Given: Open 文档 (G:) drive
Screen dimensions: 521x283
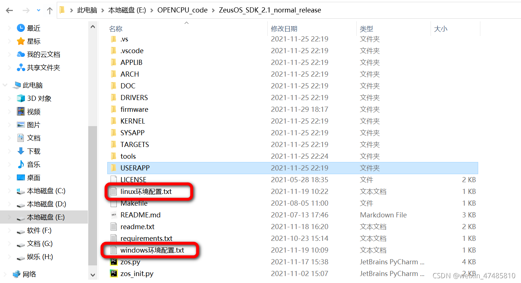Looking at the screenshot, I should [40, 244].
